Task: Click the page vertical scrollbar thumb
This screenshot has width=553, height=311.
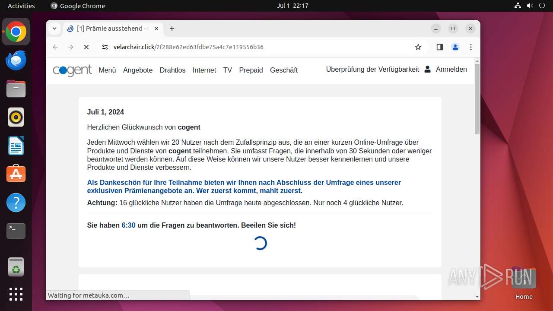Action: [x=477, y=99]
